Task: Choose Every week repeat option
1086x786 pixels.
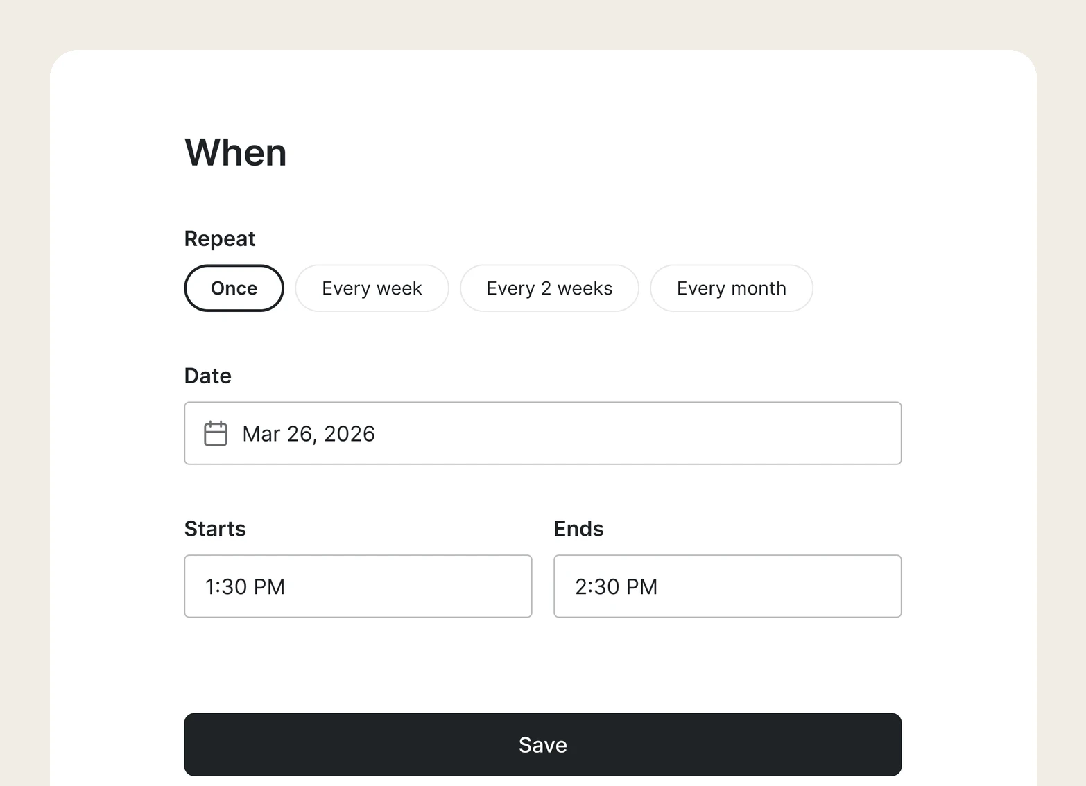Action: click(372, 288)
